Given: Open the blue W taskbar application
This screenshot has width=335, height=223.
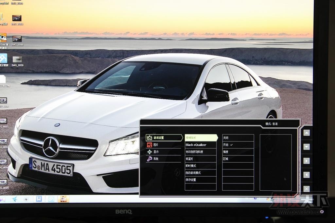Looking at the screenshot, I should [x=39, y=199].
